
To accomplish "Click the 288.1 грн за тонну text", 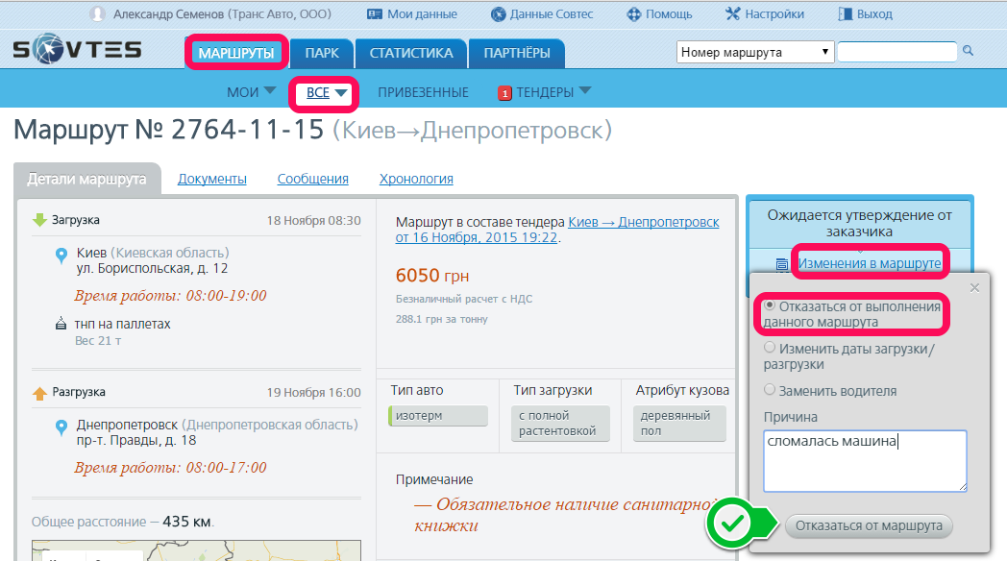I will pyautogui.click(x=442, y=319).
